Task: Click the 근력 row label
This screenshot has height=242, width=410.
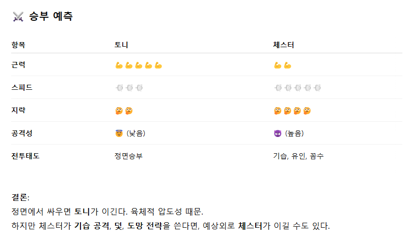Action: [x=18, y=65]
